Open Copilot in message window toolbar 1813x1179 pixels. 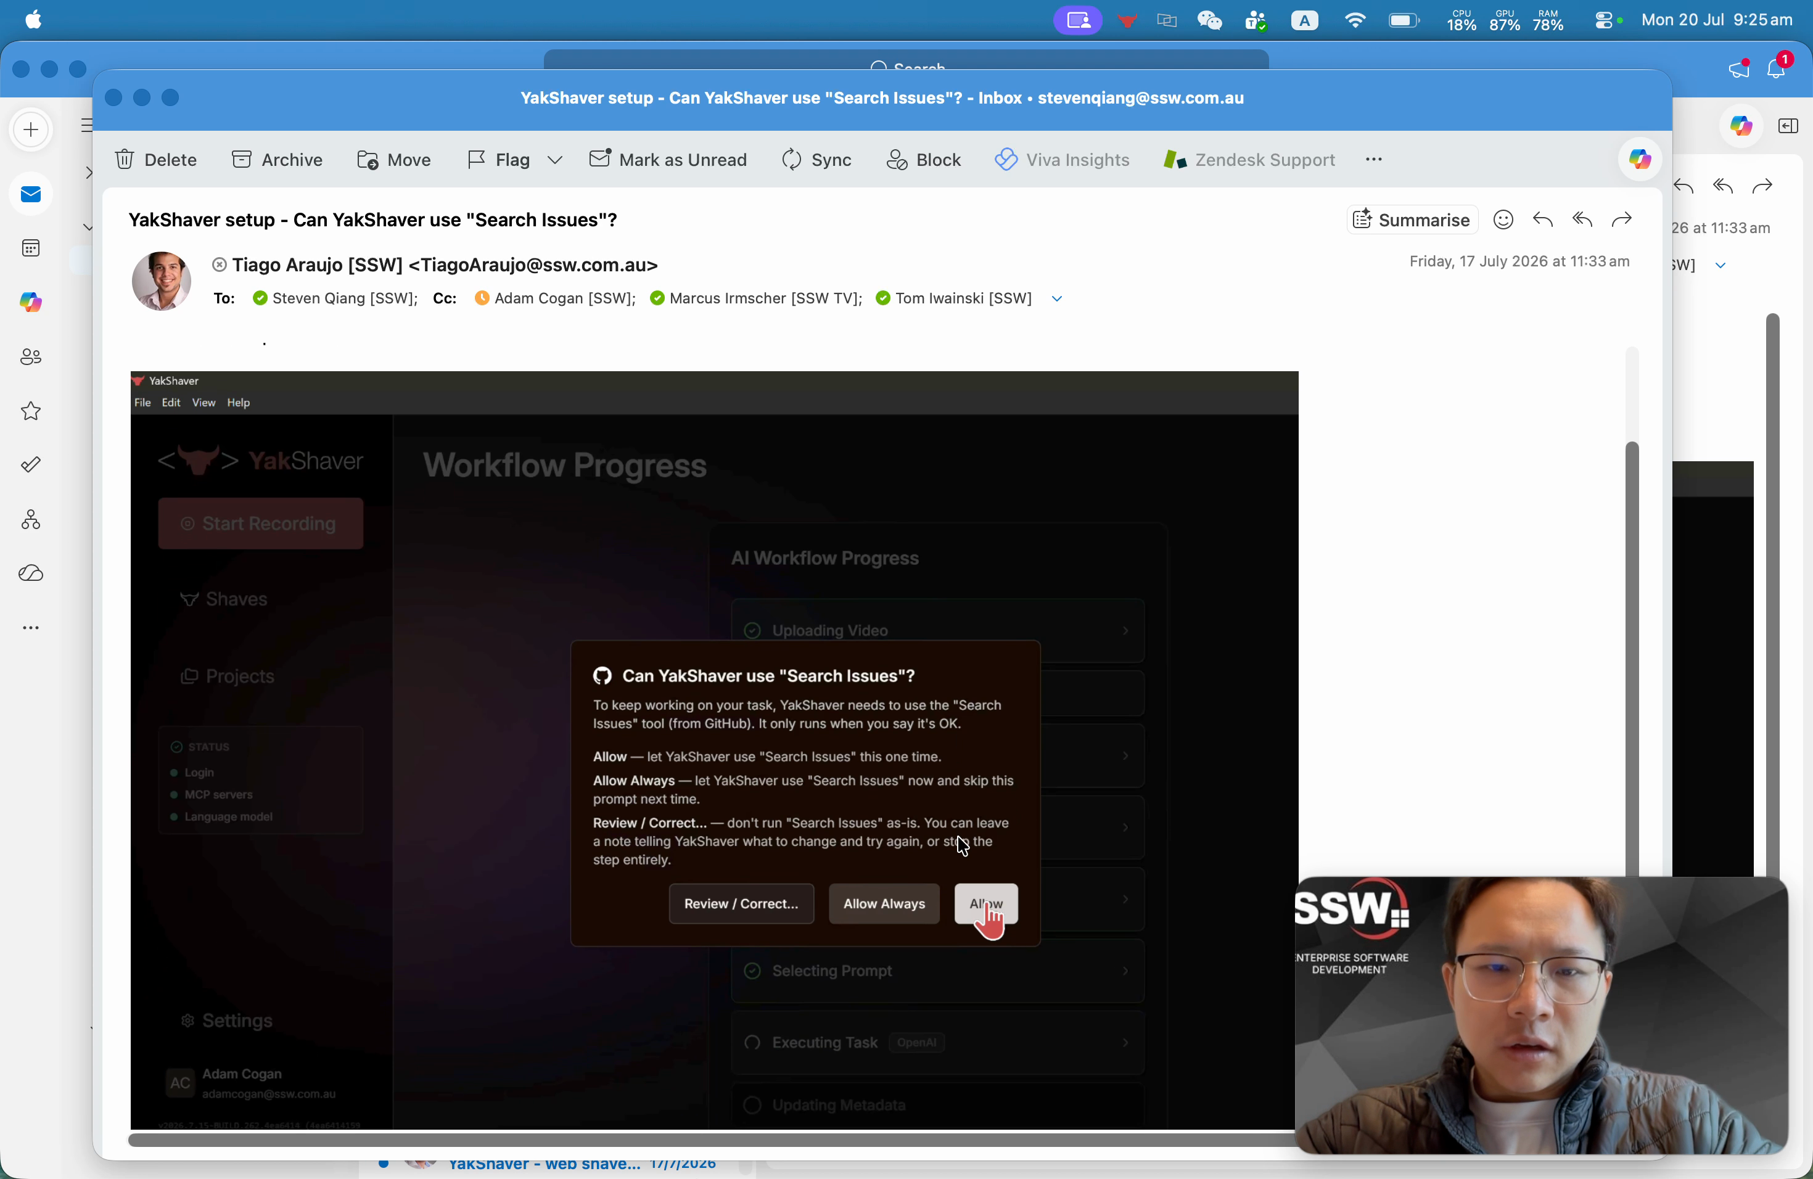point(1639,160)
